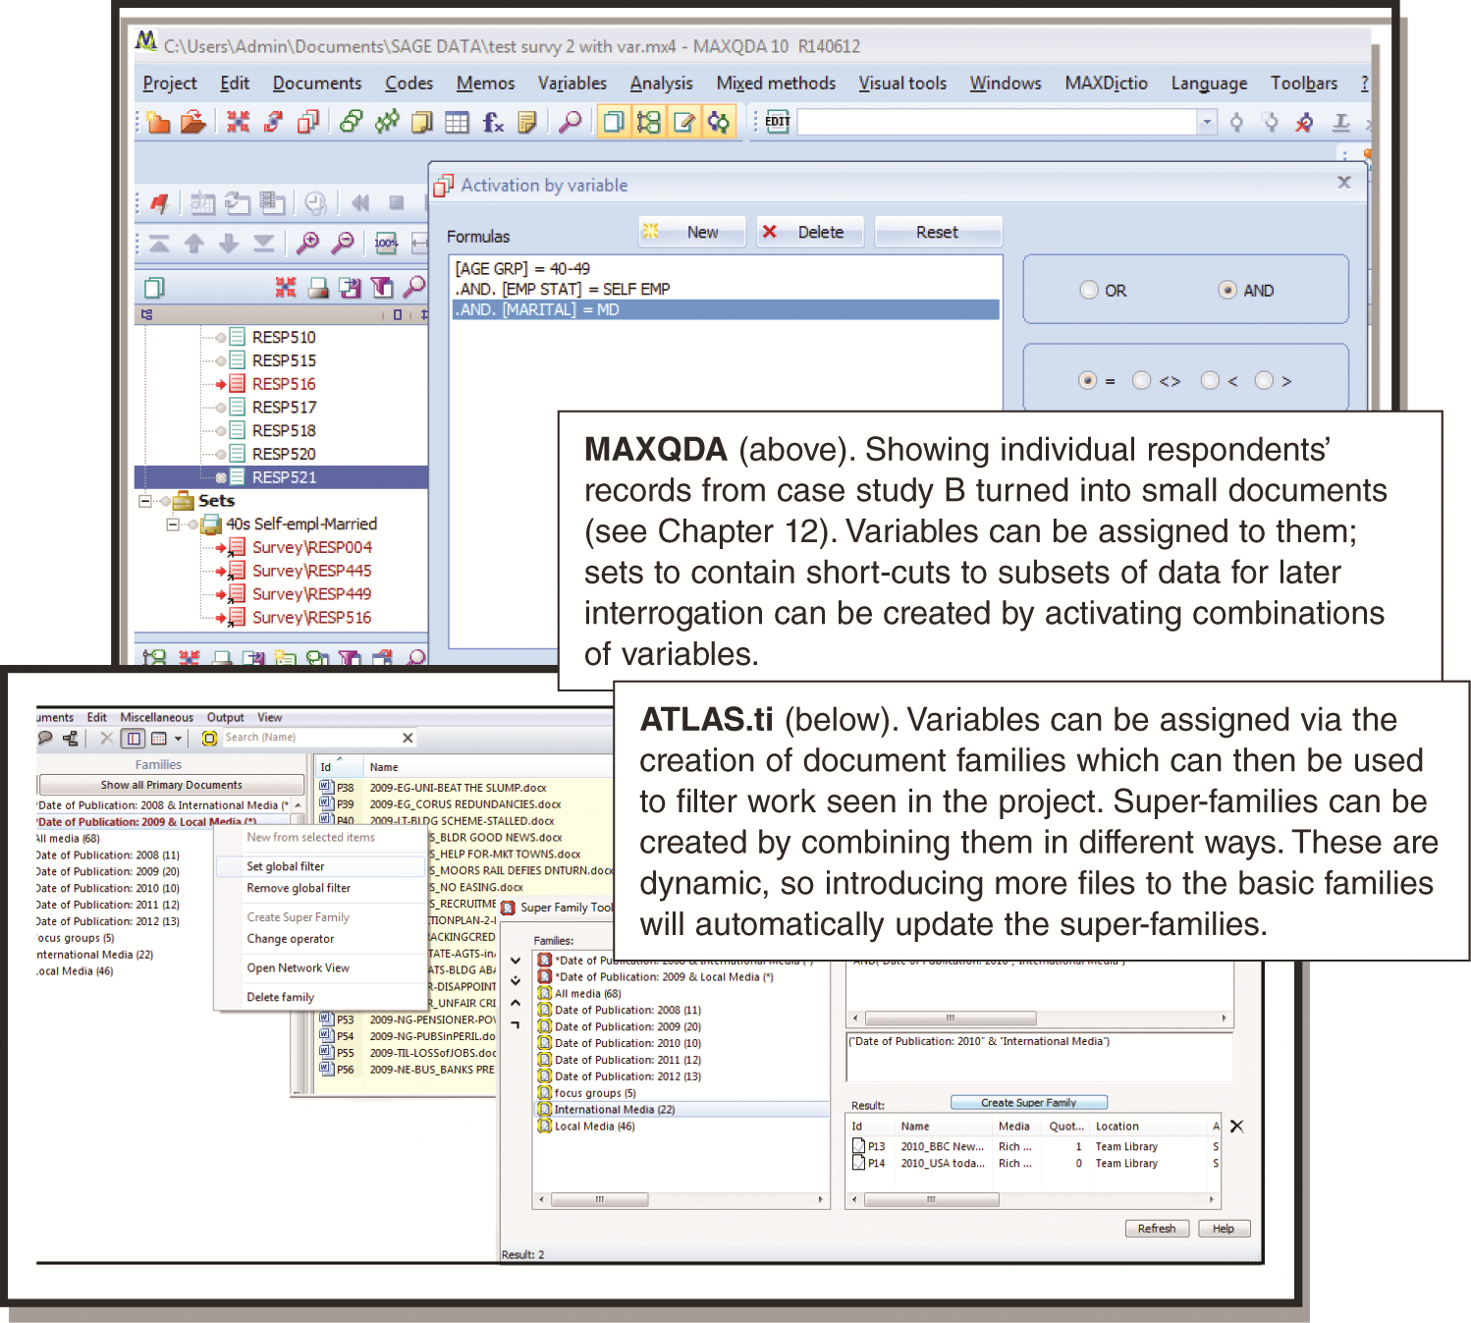Viewport: 1471px width, 1323px height.
Task: Select the less-than (<) operator radio button
Action: [x=1210, y=380]
